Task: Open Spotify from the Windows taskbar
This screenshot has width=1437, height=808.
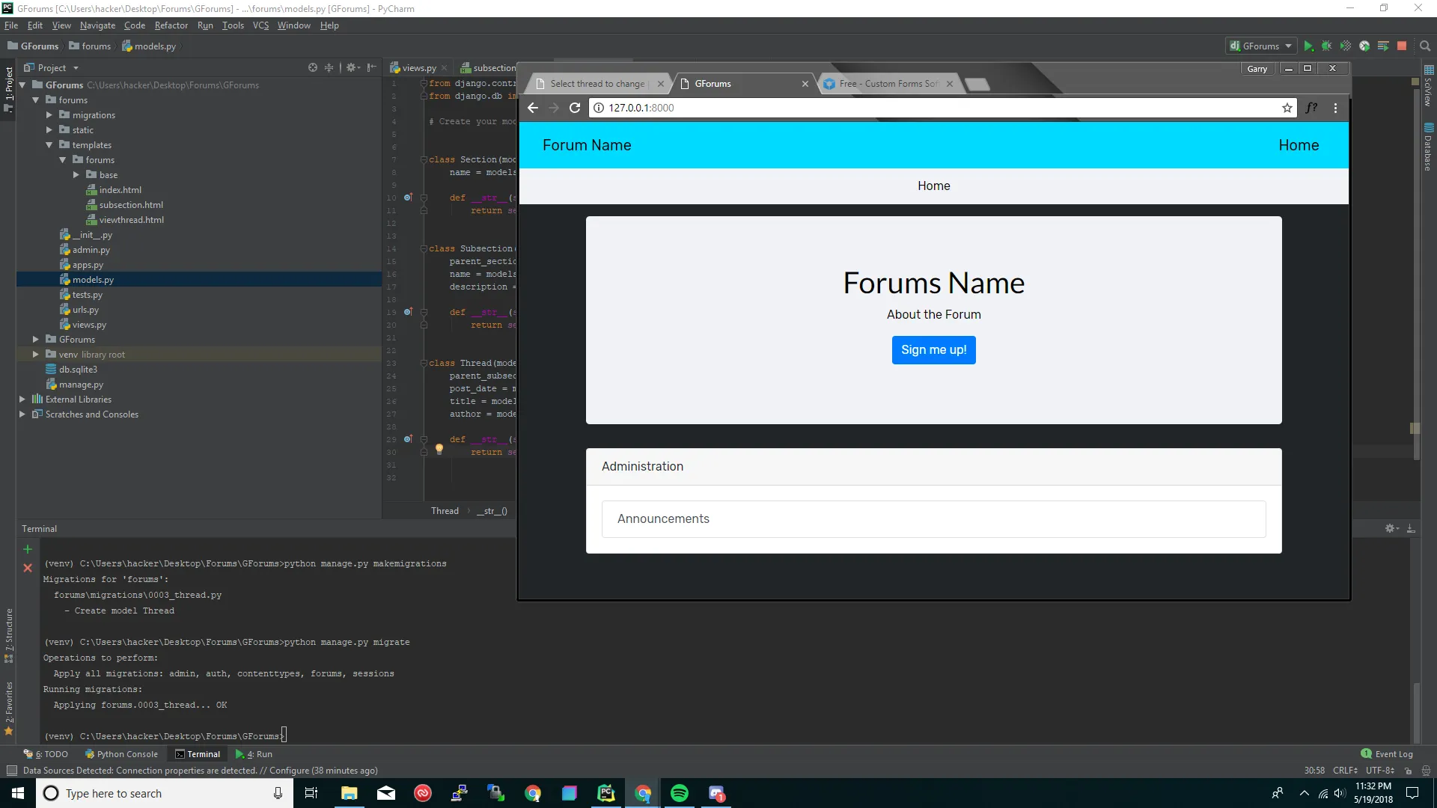Action: (x=680, y=793)
